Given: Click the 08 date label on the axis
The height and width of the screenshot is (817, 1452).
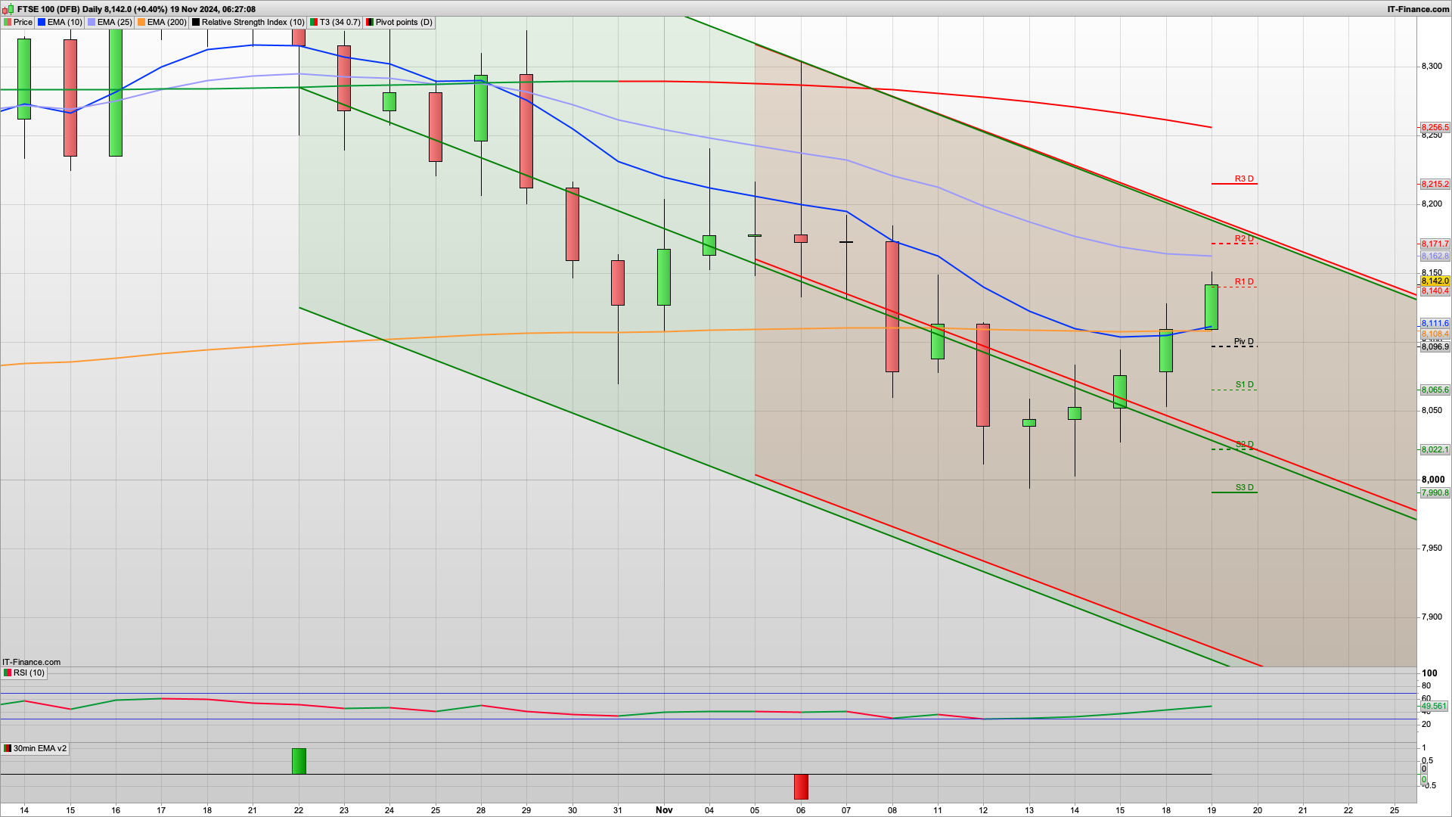Looking at the screenshot, I should (892, 810).
